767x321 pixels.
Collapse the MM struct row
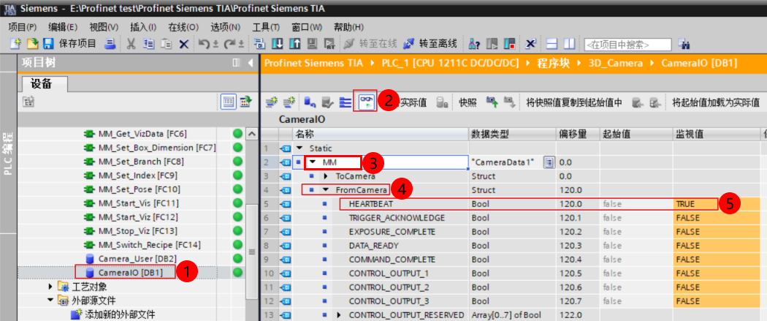312,162
